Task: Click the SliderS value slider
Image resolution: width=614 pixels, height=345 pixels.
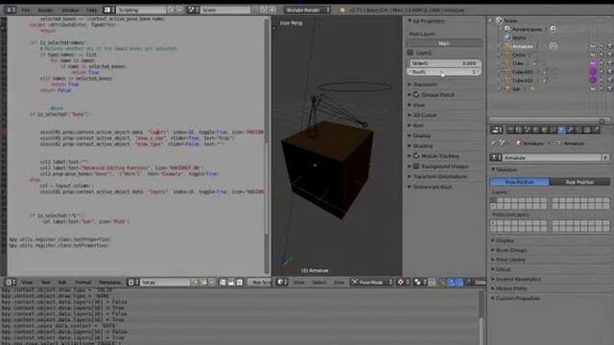Action: (444, 63)
